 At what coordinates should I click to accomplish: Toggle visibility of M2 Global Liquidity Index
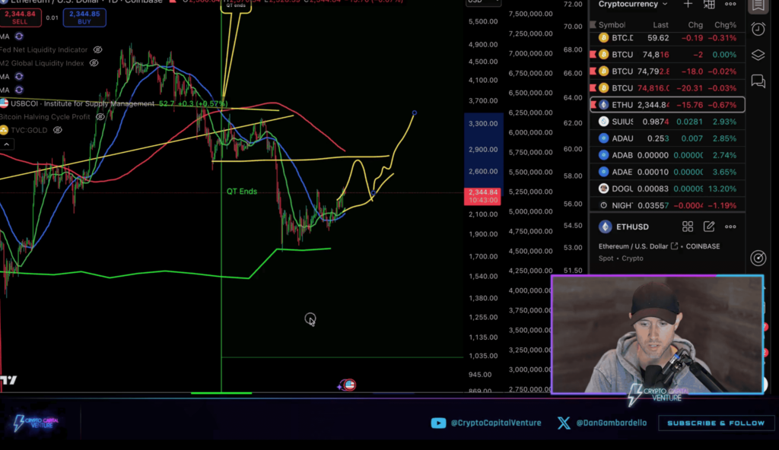click(x=94, y=63)
